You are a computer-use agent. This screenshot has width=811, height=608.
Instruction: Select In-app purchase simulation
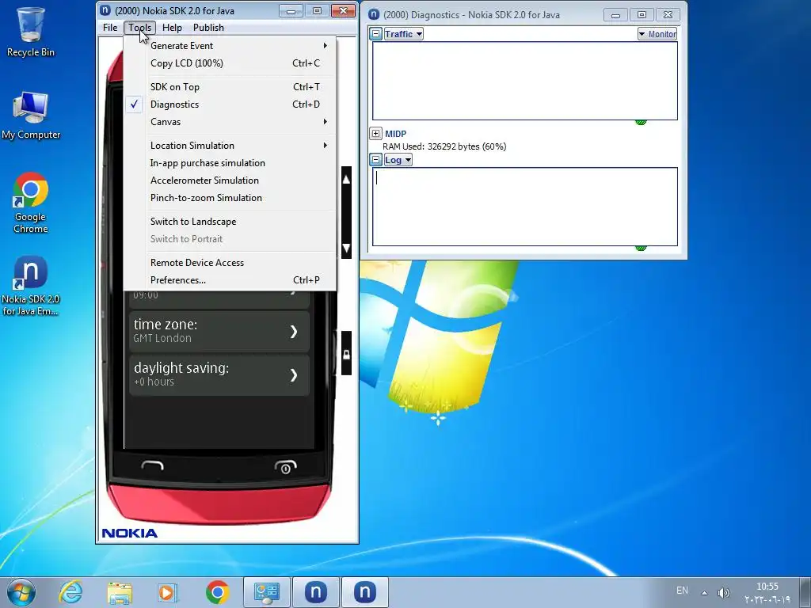pyautogui.click(x=230, y=163)
